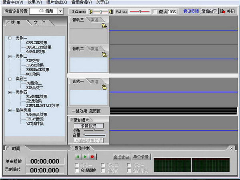Click the 合成念白 button
Viewport: 240px width, 180px height.
pos(121,157)
